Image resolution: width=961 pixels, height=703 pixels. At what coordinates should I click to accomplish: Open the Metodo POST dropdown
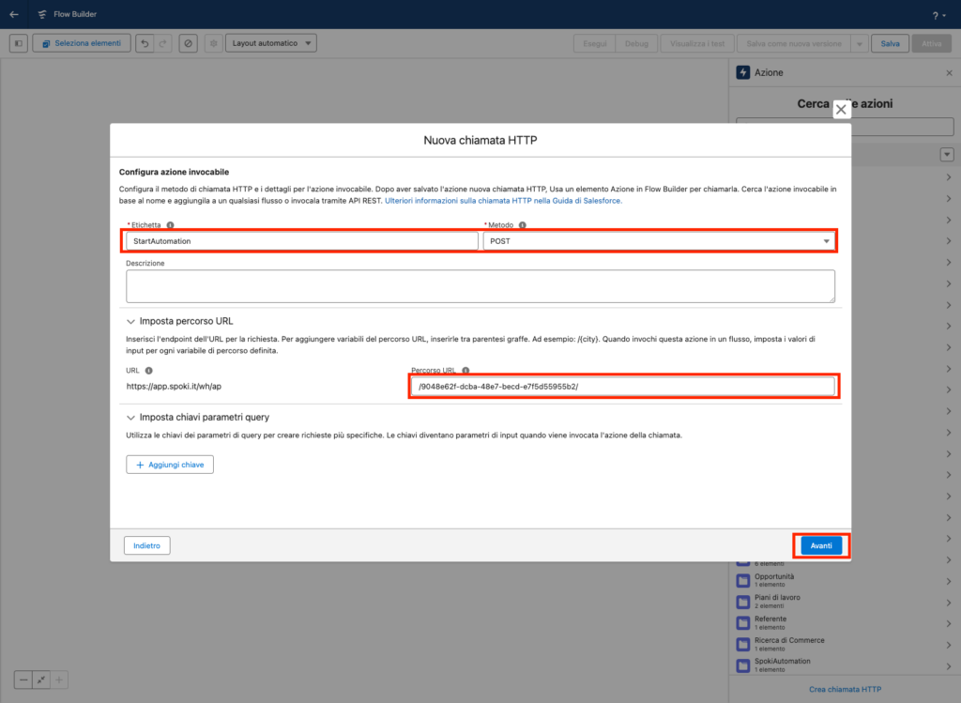[657, 241]
